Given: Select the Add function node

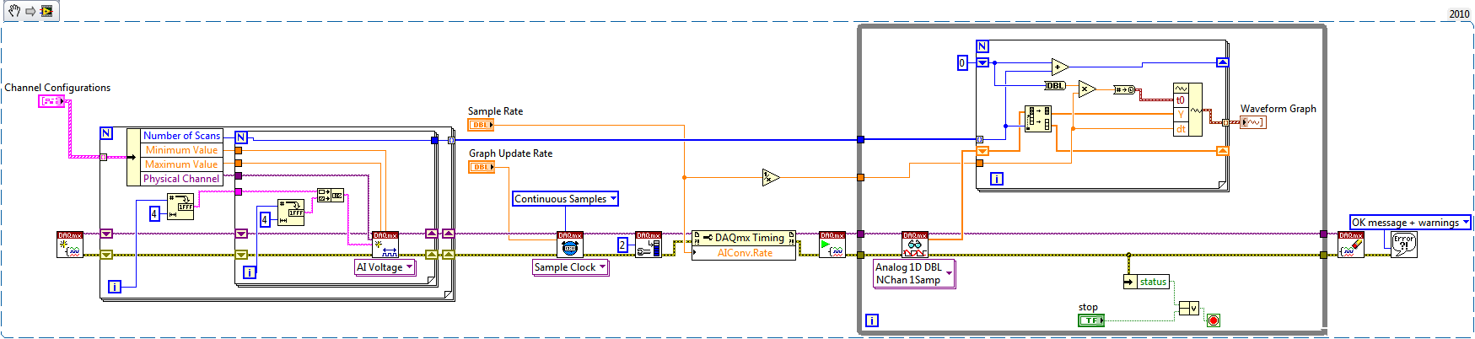Looking at the screenshot, I should click(1060, 67).
